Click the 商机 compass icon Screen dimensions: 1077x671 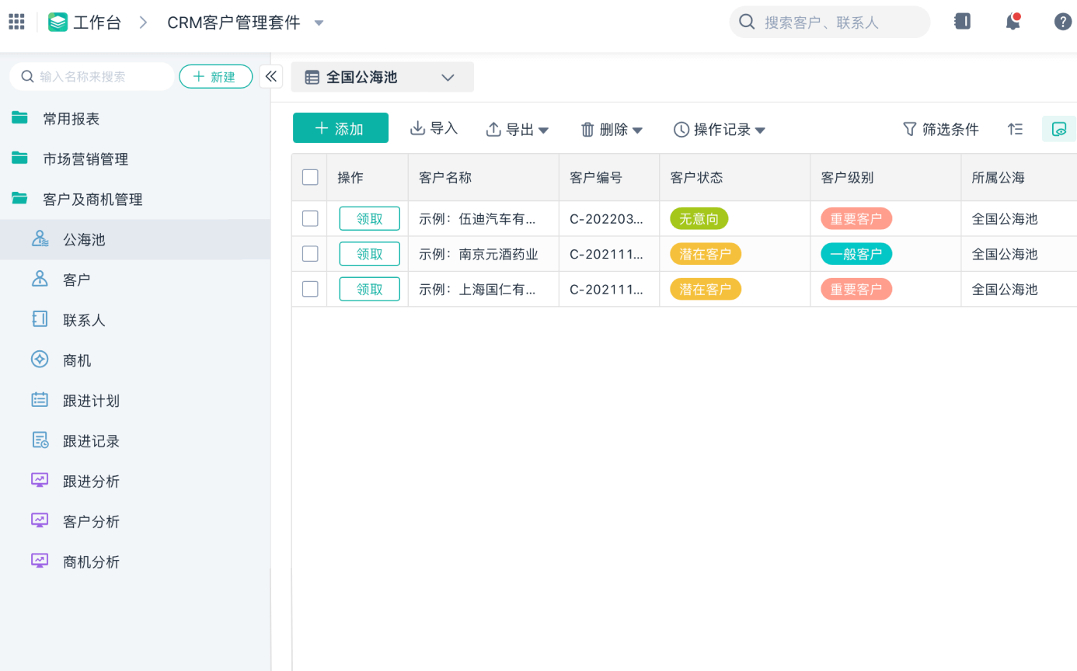tap(40, 360)
